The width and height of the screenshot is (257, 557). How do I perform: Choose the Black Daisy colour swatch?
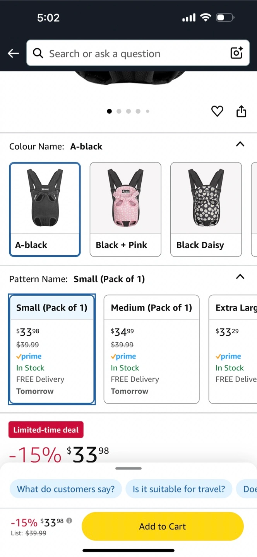coord(206,209)
